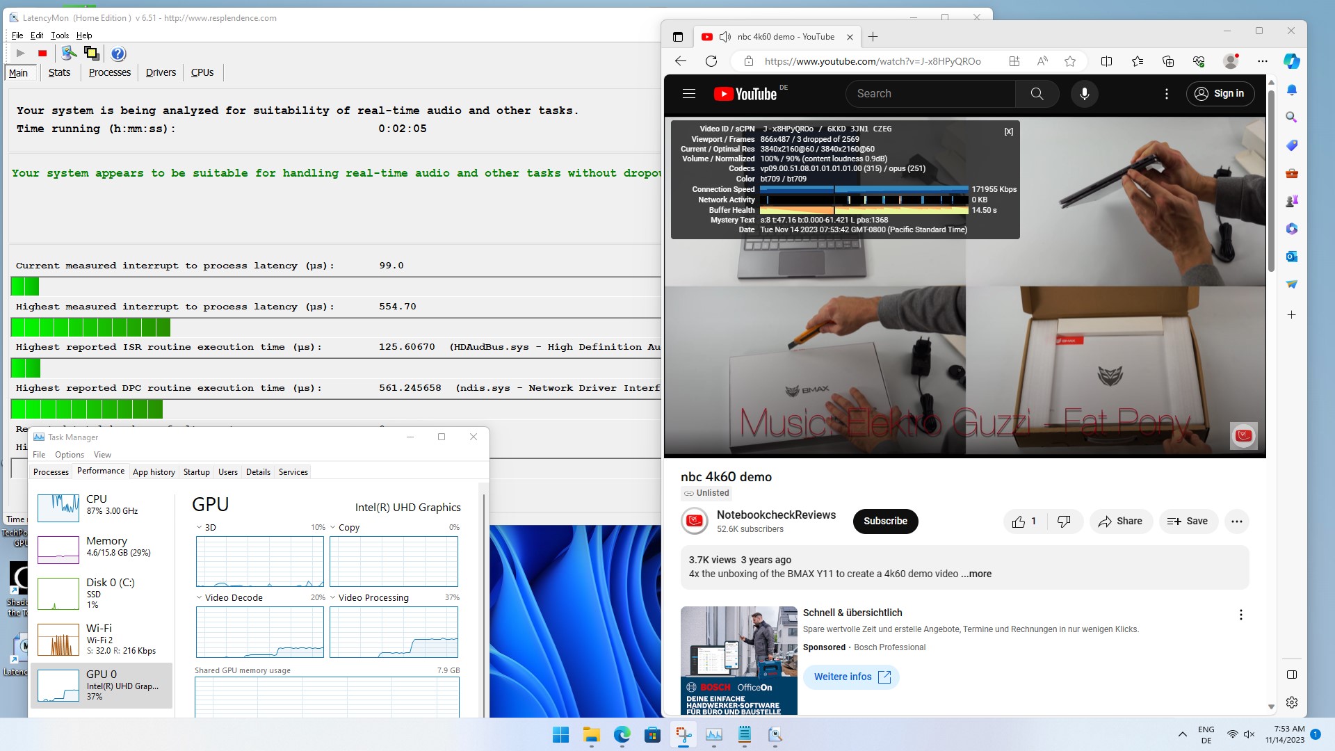Expand the video description with ...more
This screenshot has height=751, width=1335.
(976, 574)
